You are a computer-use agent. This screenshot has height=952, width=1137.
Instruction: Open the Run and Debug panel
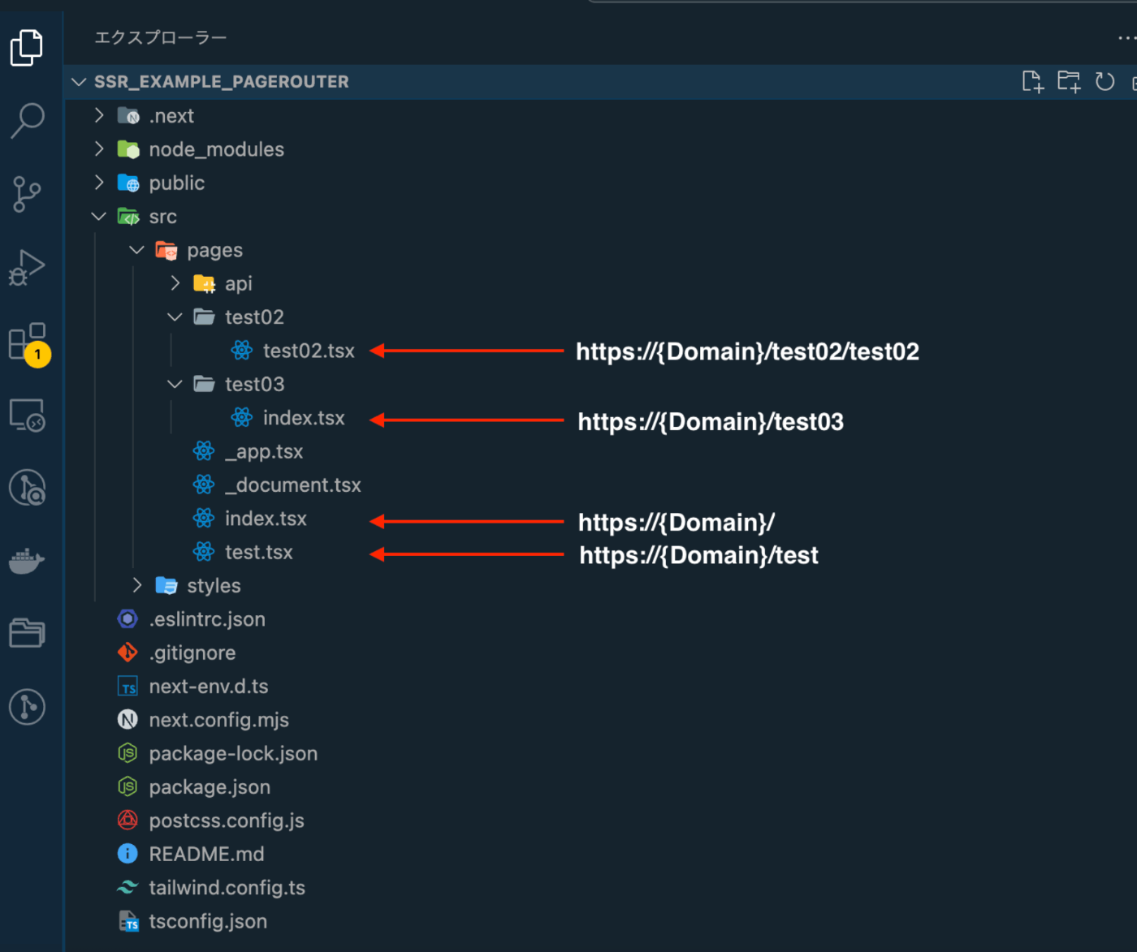(27, 268)
